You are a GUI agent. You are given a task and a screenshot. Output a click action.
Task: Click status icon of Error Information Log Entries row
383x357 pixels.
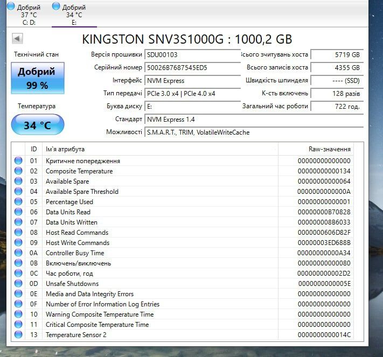click(x=18, y=304)
